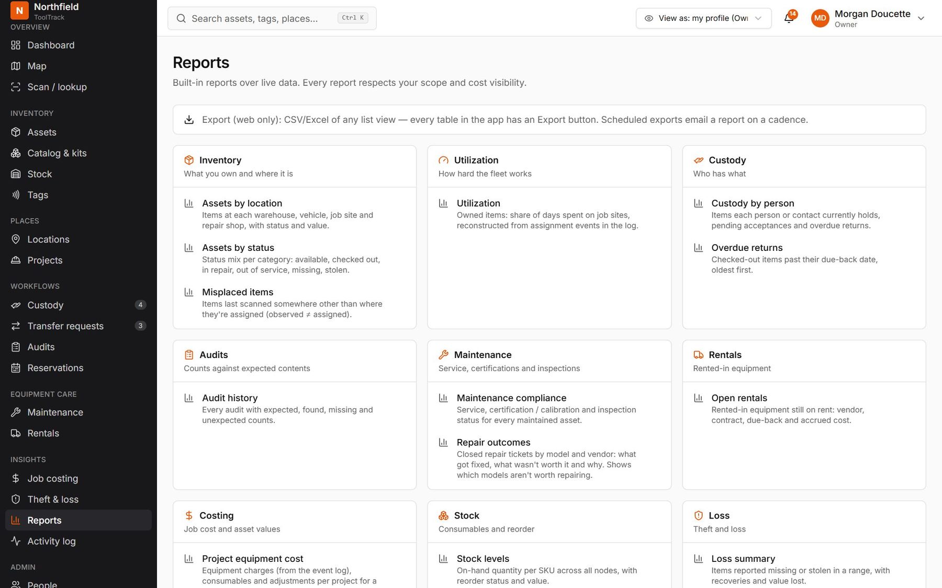Image resolution: width=942 pixels, height=588 pixels.
Task: Click the Custody card handshake icon
Action: click(698, 160)
